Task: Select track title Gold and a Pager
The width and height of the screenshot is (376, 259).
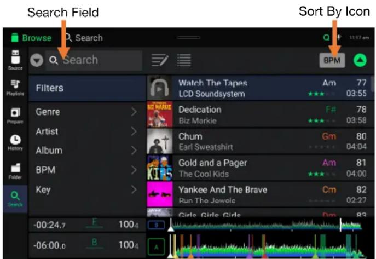Action: point(212,163)
